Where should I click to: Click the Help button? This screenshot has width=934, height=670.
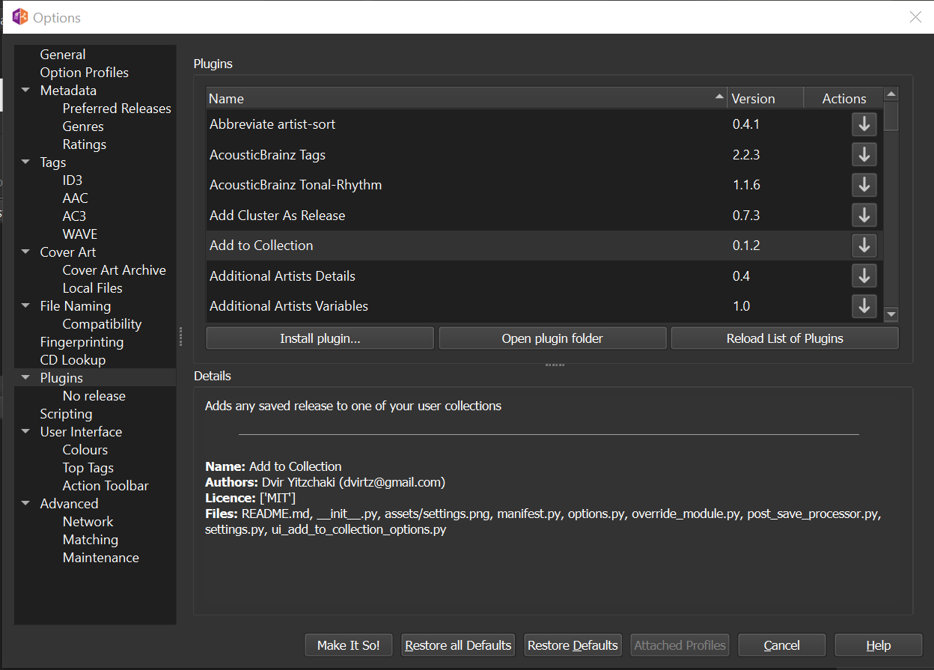[x=878, y=645]
